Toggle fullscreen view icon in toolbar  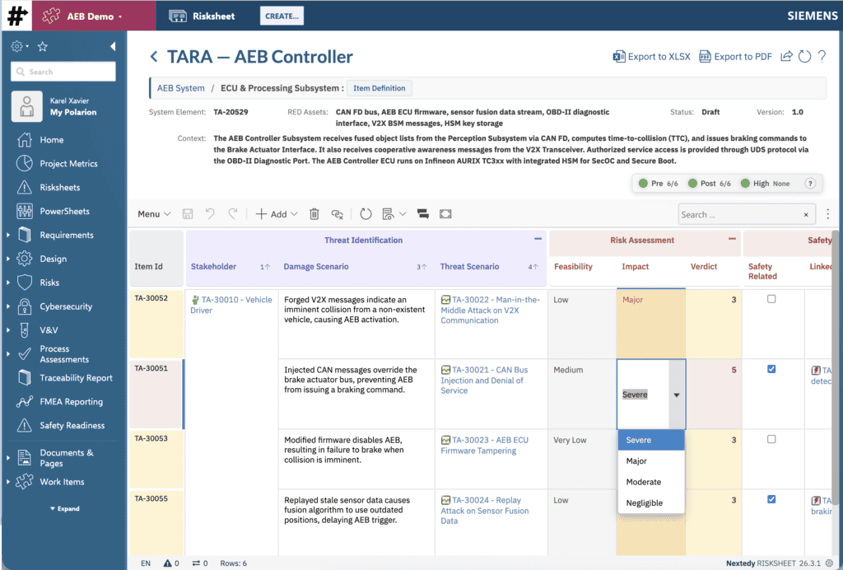[x=445, y=214]
